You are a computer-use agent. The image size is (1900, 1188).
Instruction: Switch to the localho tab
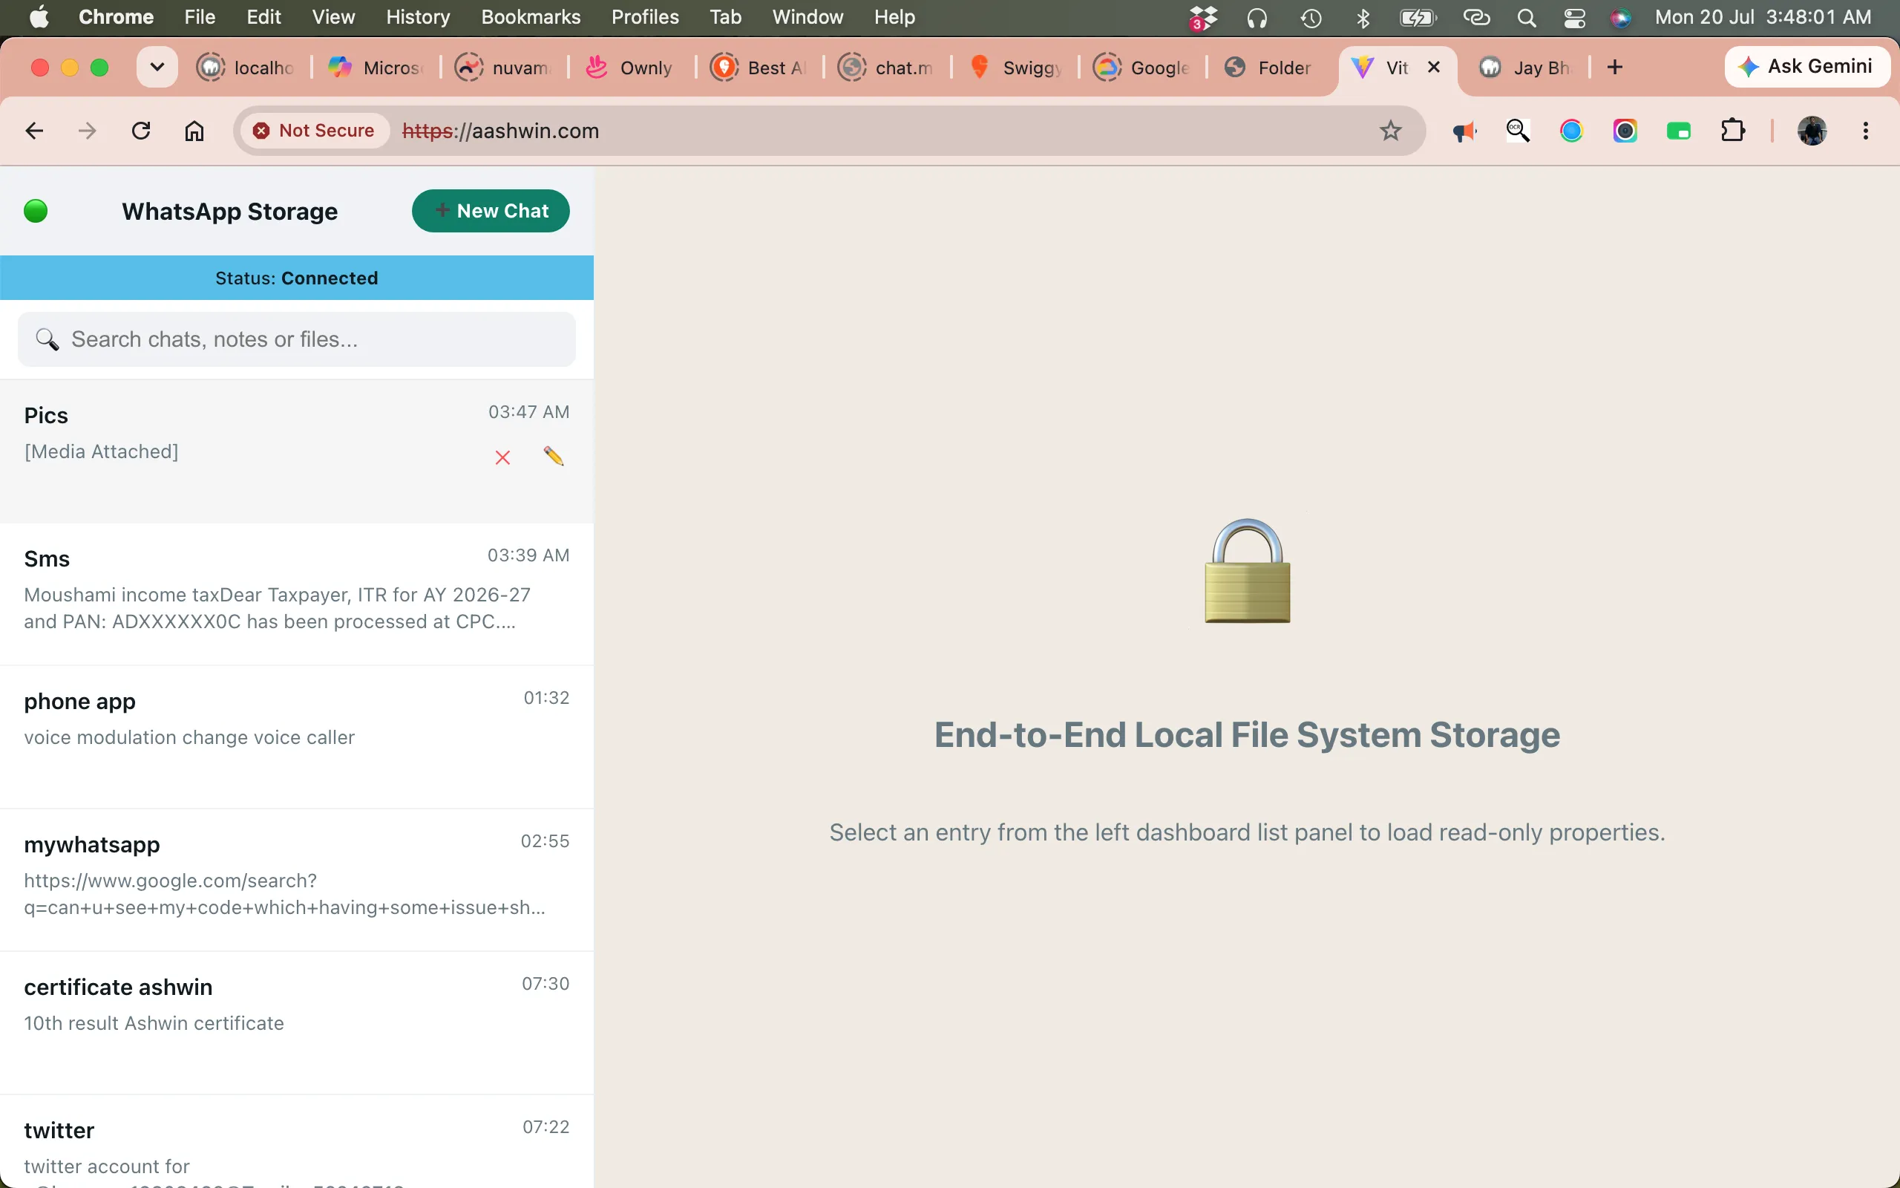pyautogui.click(x=246, y=68)
